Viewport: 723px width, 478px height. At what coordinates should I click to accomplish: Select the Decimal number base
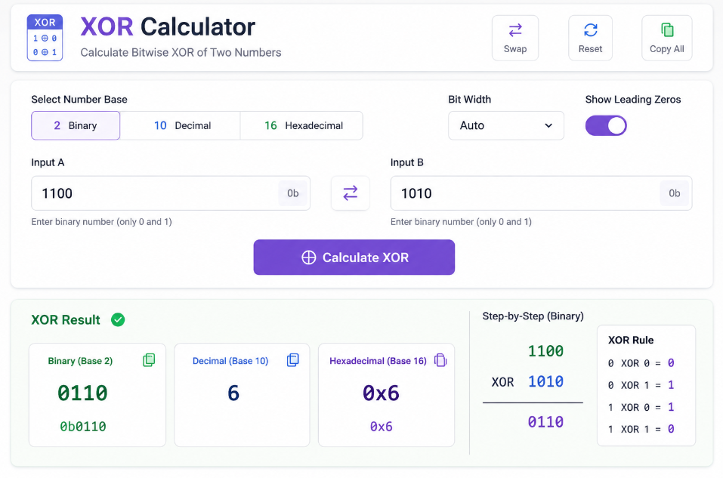(181, 125)
